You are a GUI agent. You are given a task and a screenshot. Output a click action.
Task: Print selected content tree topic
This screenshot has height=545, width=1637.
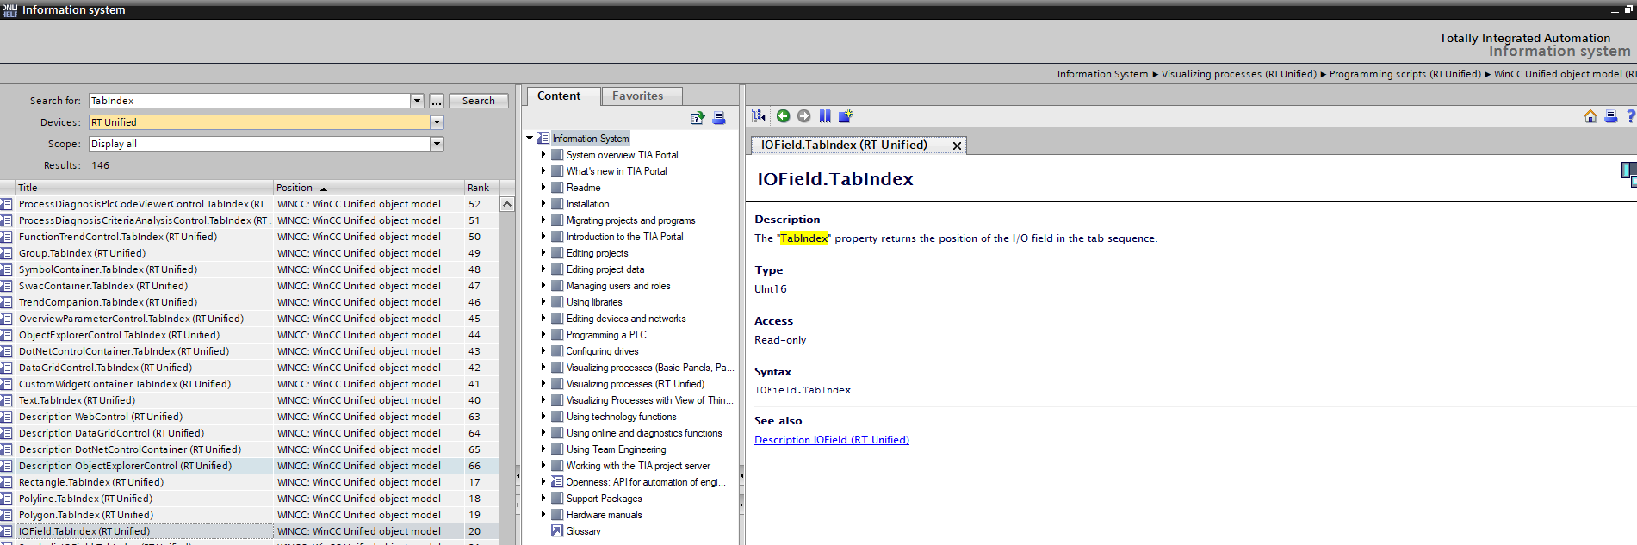(719, 118)
